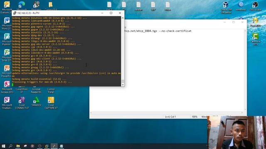Click PuTTY scrollbar up arrow
This screenshot has height=149, width=266.
click(x=123, y=18)
